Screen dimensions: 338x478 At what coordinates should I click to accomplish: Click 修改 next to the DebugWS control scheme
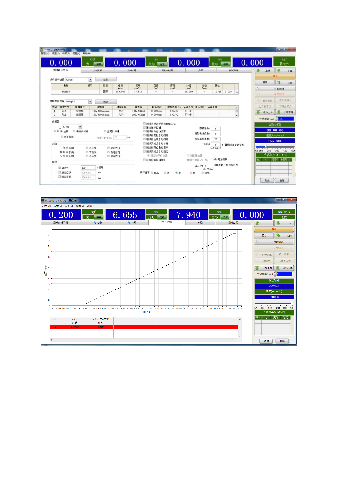[x=106, y=102]
